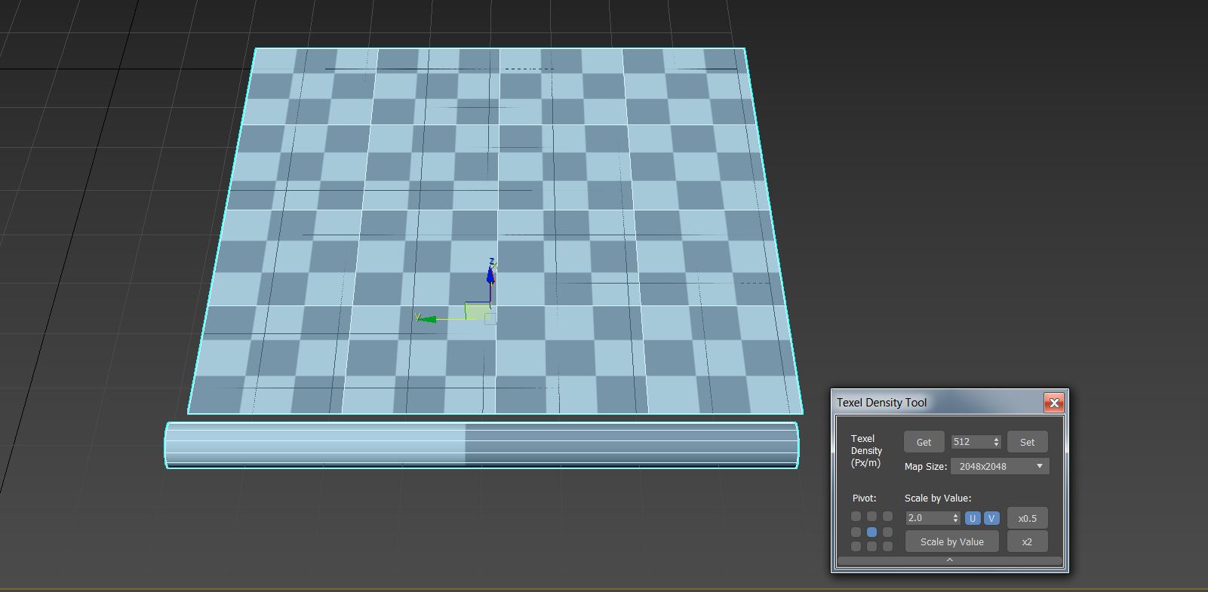Select the center pivot point
The image size is (1208, 592).
[871, 532]
